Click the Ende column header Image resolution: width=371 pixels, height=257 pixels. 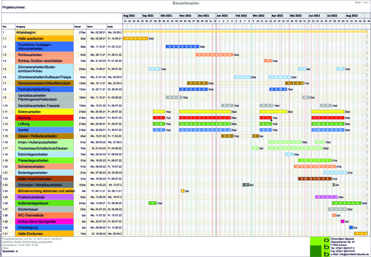pos(110,27)
